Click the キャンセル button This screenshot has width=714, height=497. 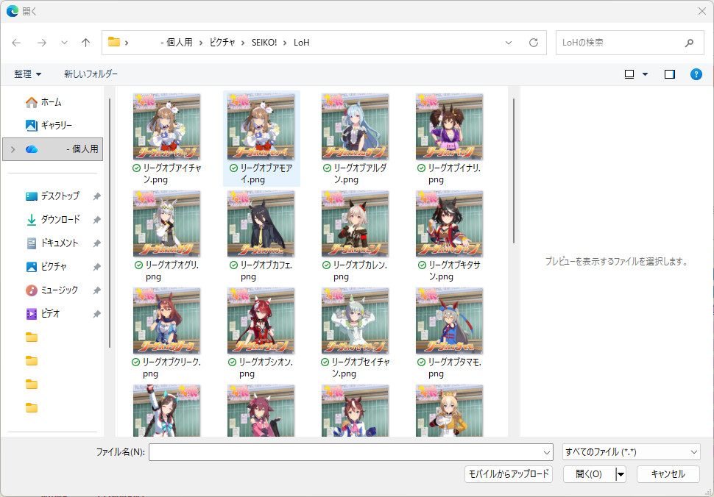tap(668, 473)
